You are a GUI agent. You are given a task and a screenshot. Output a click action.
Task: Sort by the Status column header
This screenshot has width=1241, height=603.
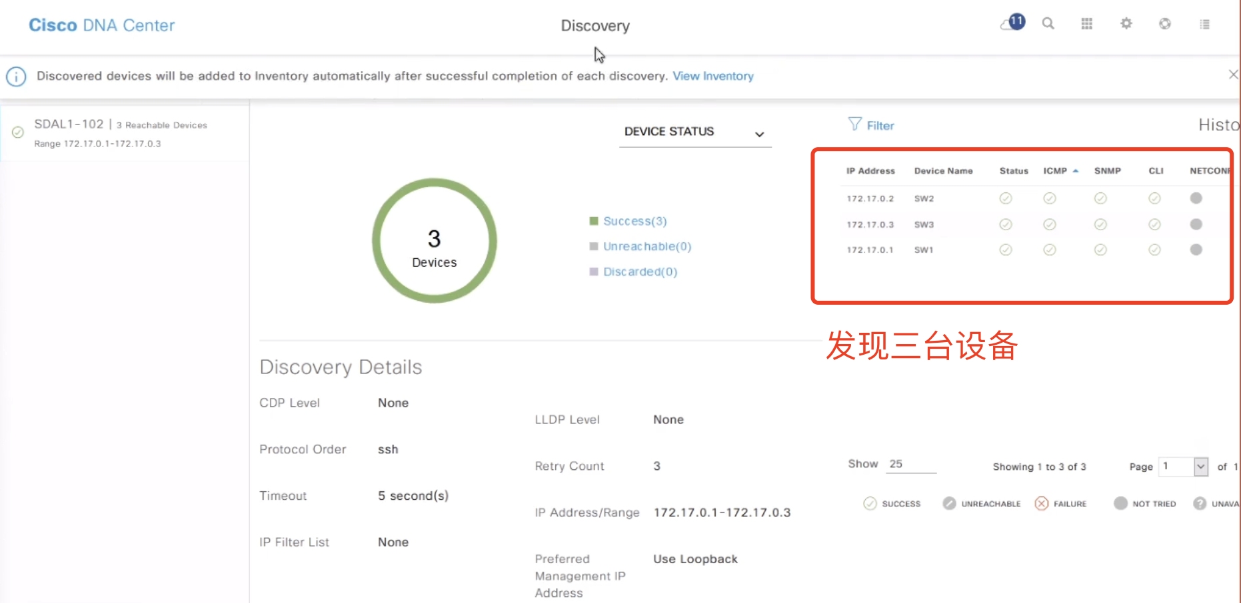pyautogui.click(x=1014, y=171)
